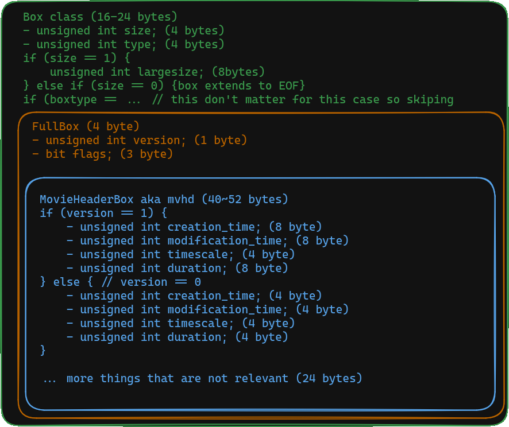Click the "} else { // version == 0" line
The width and height of the screenshot is (509, 427).
point(120,282)
